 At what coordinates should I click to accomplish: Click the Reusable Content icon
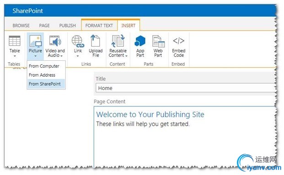pyautogui.click(x=118, y=41)
